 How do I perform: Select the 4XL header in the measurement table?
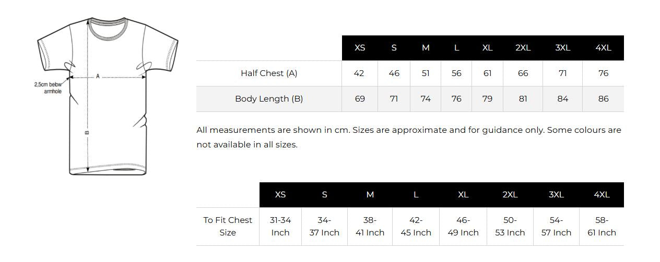pos(603,48)
